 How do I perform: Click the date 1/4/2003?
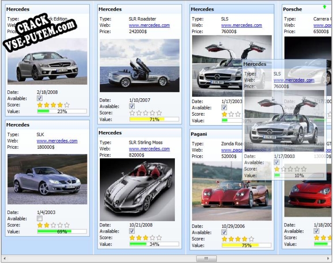[x=46, y=212]
